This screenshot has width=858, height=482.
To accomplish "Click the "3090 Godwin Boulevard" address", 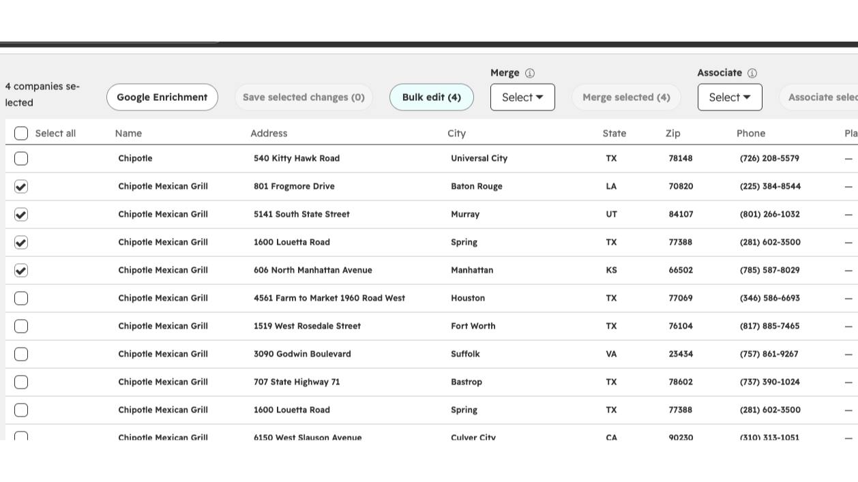I will [302, 354].
